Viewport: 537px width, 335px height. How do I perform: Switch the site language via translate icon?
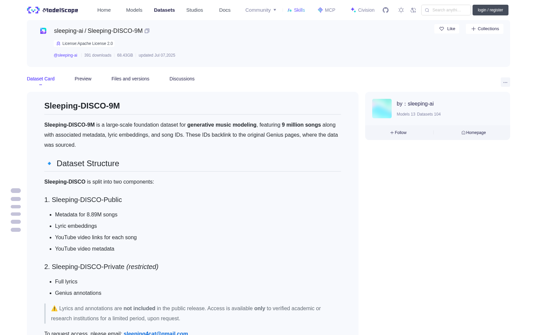coord(413,10)
